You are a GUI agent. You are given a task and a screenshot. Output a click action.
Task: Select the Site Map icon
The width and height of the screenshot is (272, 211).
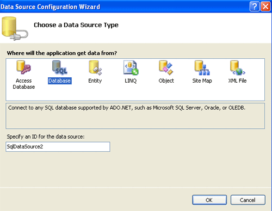(202, 67)
